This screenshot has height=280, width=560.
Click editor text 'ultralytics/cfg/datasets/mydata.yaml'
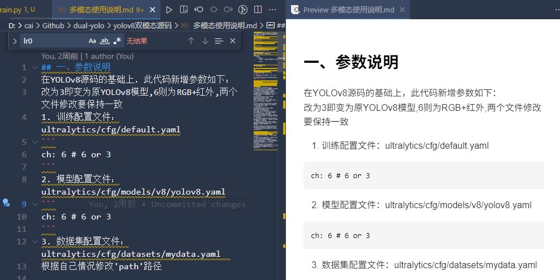[x=131, y=254]
